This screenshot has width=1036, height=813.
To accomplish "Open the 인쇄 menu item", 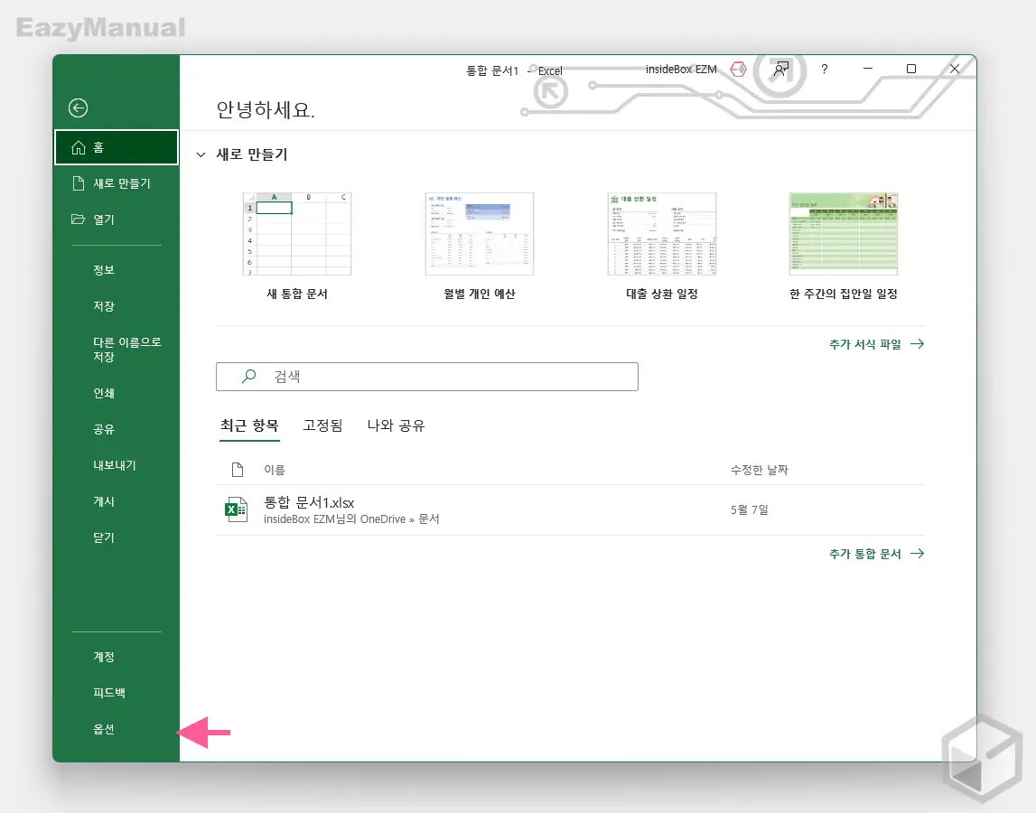I will coord(103,393).
